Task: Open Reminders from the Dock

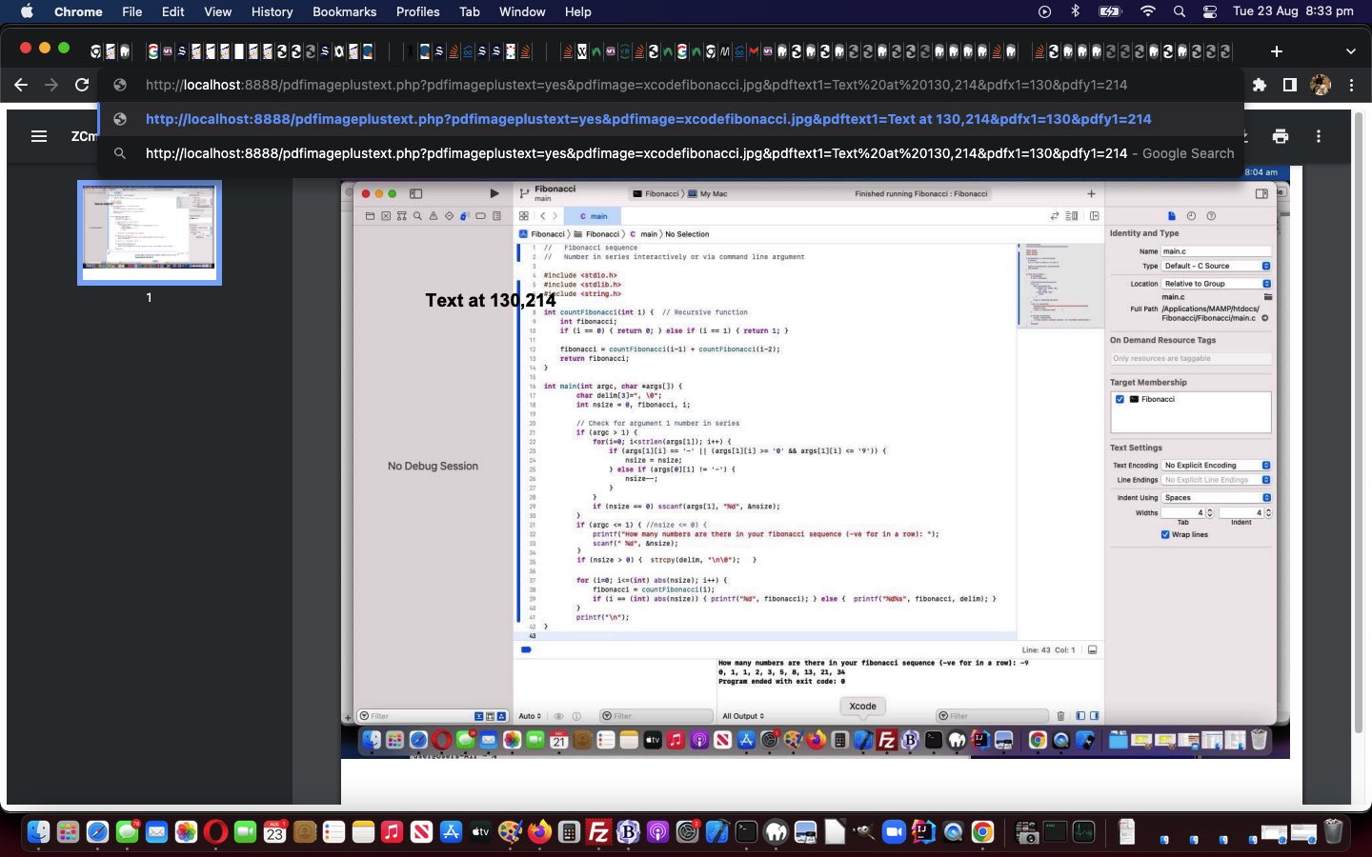Action: (333, 832)
